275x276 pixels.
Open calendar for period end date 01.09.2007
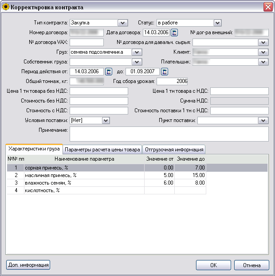[165, 71]
